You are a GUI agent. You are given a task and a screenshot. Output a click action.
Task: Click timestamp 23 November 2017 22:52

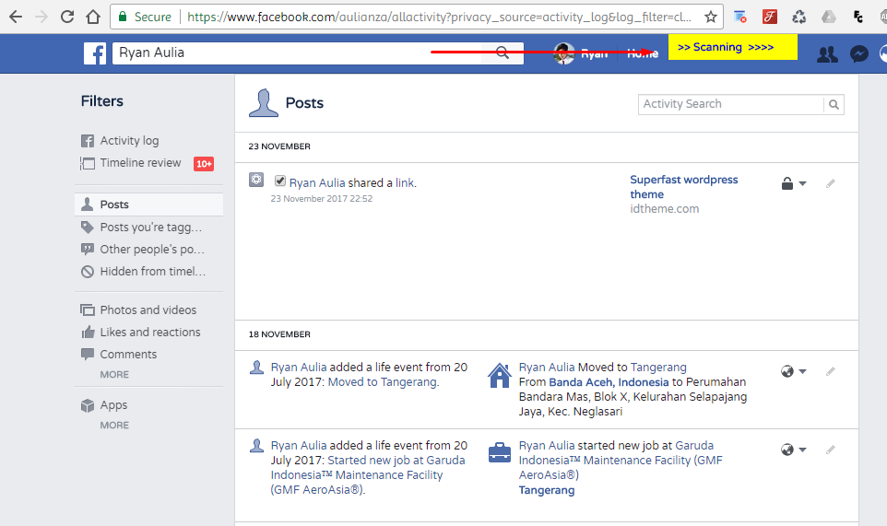(321, 199)
